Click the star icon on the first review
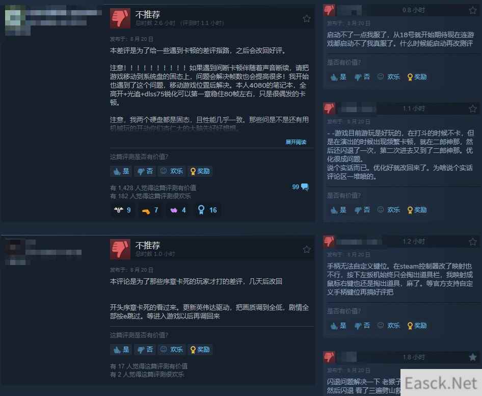 click(x=307, y=19)
